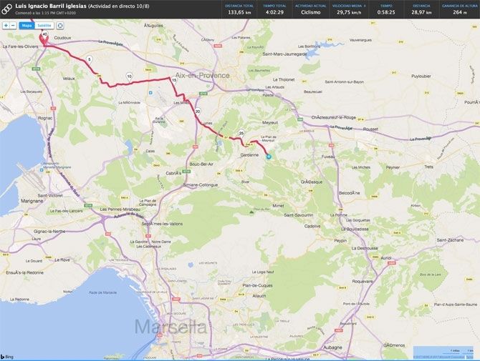Click the chain-link logo icon
Viewport: 480px width, 361px height.
pyautogui.click(x=7, y=9)
